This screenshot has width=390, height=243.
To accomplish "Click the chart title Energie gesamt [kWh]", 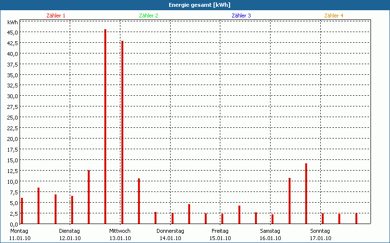I will [199, 5].
